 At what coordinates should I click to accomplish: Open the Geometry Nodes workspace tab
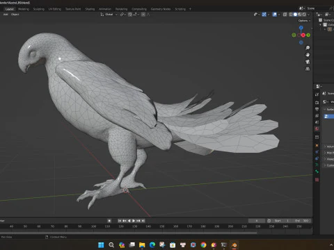pos(161,9)
